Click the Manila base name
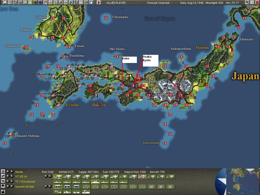 [19, 172]
